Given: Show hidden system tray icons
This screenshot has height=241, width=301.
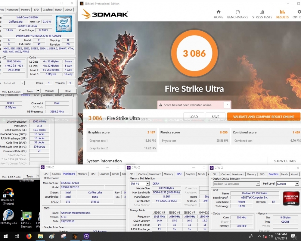Looking at the screenshot, I should point(259,236).
